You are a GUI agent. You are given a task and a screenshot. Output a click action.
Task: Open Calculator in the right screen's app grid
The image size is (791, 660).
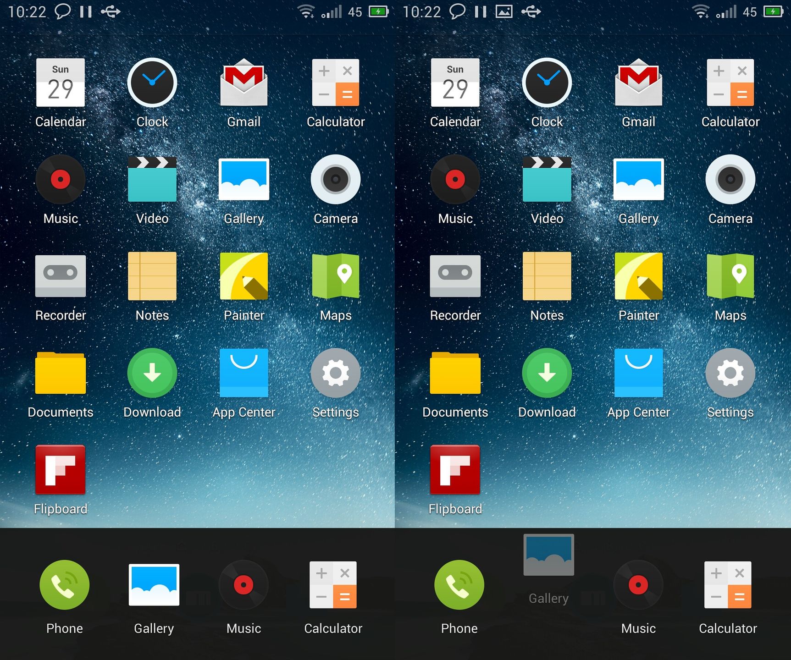pyautogui.click(x=730, y=82)
